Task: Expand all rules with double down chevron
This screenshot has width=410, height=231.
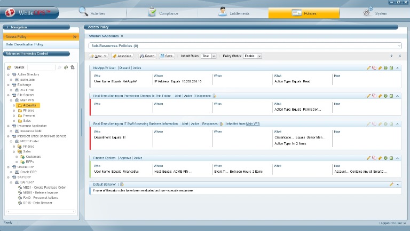Action: click(399, 56)
